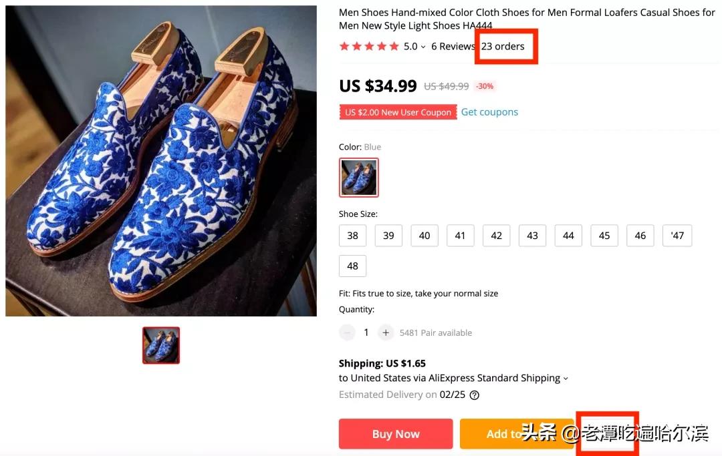Click the main blue loafers product image
Viewport: 722px width, 456px height.
click(x=161, y=161)
